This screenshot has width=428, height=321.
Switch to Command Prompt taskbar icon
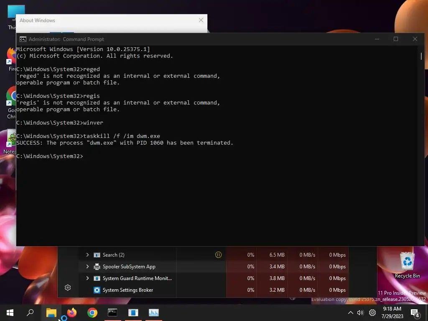[112, 313]
